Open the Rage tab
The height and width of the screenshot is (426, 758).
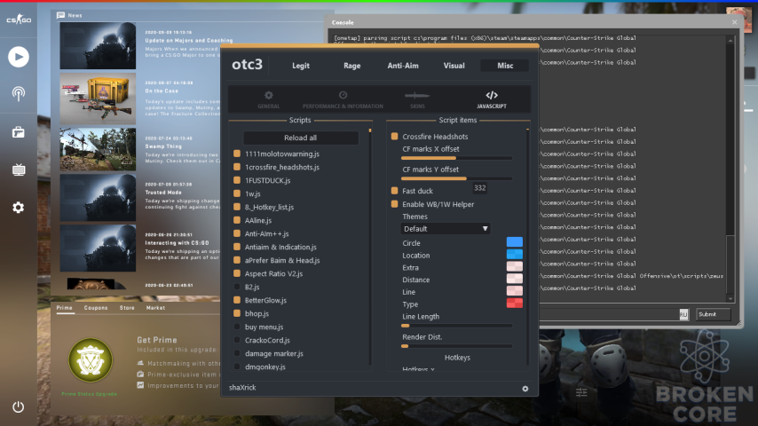coord(351,66)
